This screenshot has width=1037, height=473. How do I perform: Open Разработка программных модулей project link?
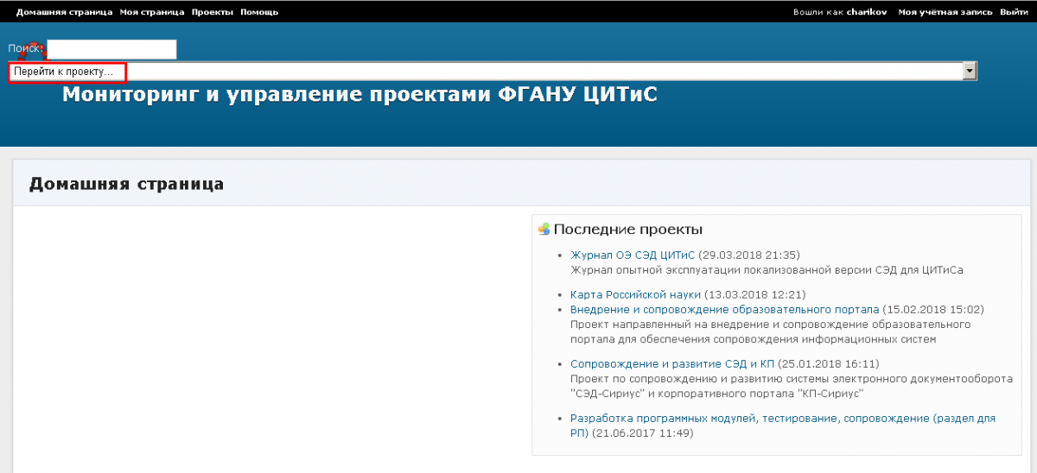coord(782,419)
